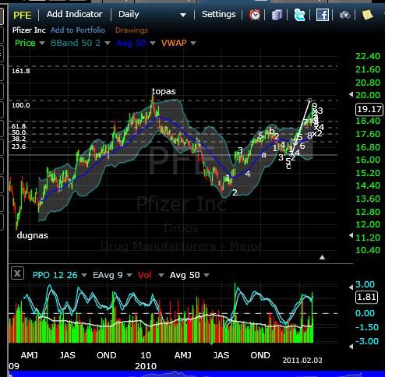Click the 2011.02.03 date label

point(302,361)
